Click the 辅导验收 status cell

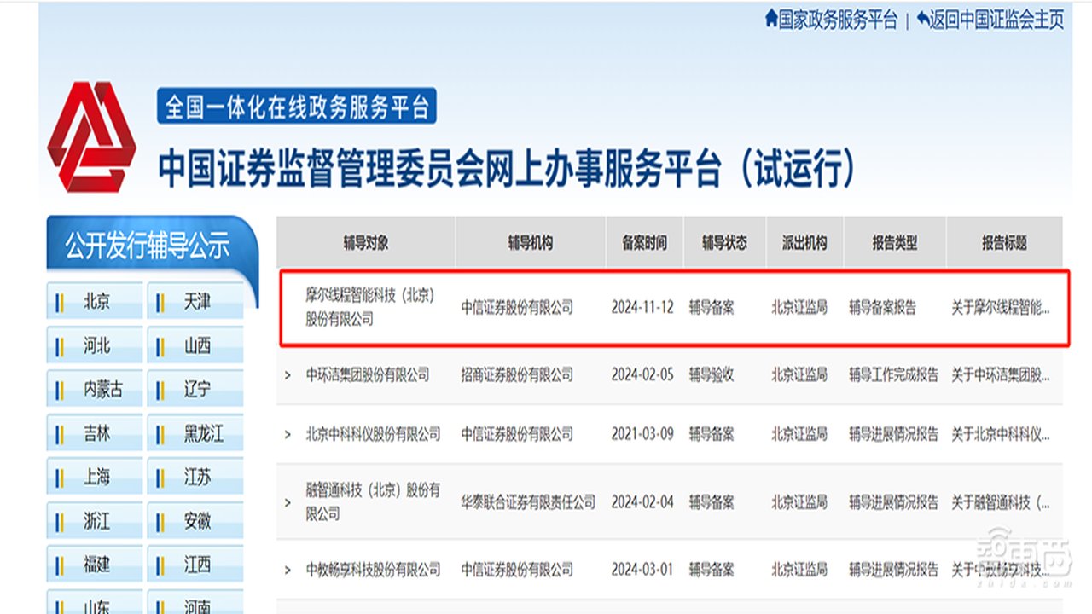(x=712, y=375)
